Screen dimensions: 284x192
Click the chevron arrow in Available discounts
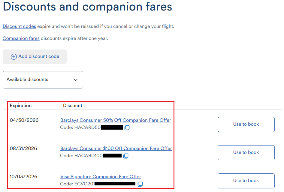76,80
